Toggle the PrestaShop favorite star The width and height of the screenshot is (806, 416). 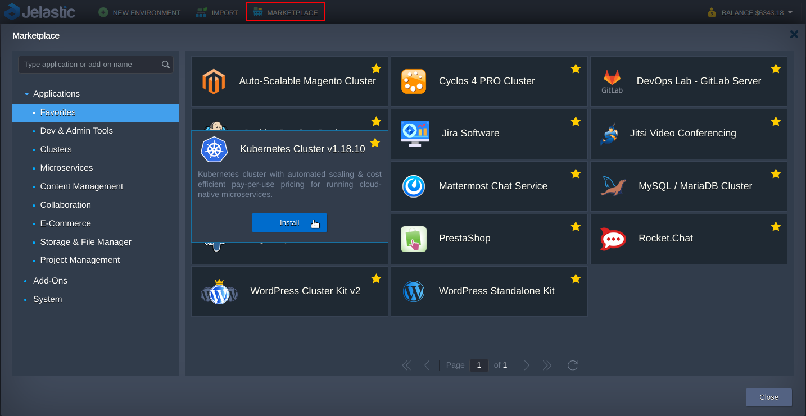576,226
